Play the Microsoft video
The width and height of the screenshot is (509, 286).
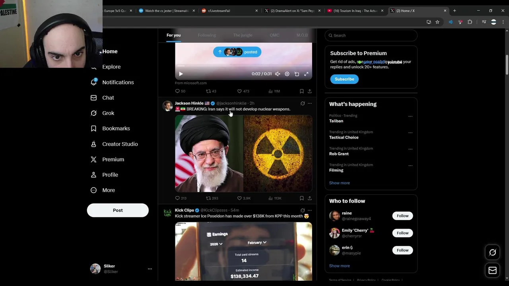click(x=181, y=74)
